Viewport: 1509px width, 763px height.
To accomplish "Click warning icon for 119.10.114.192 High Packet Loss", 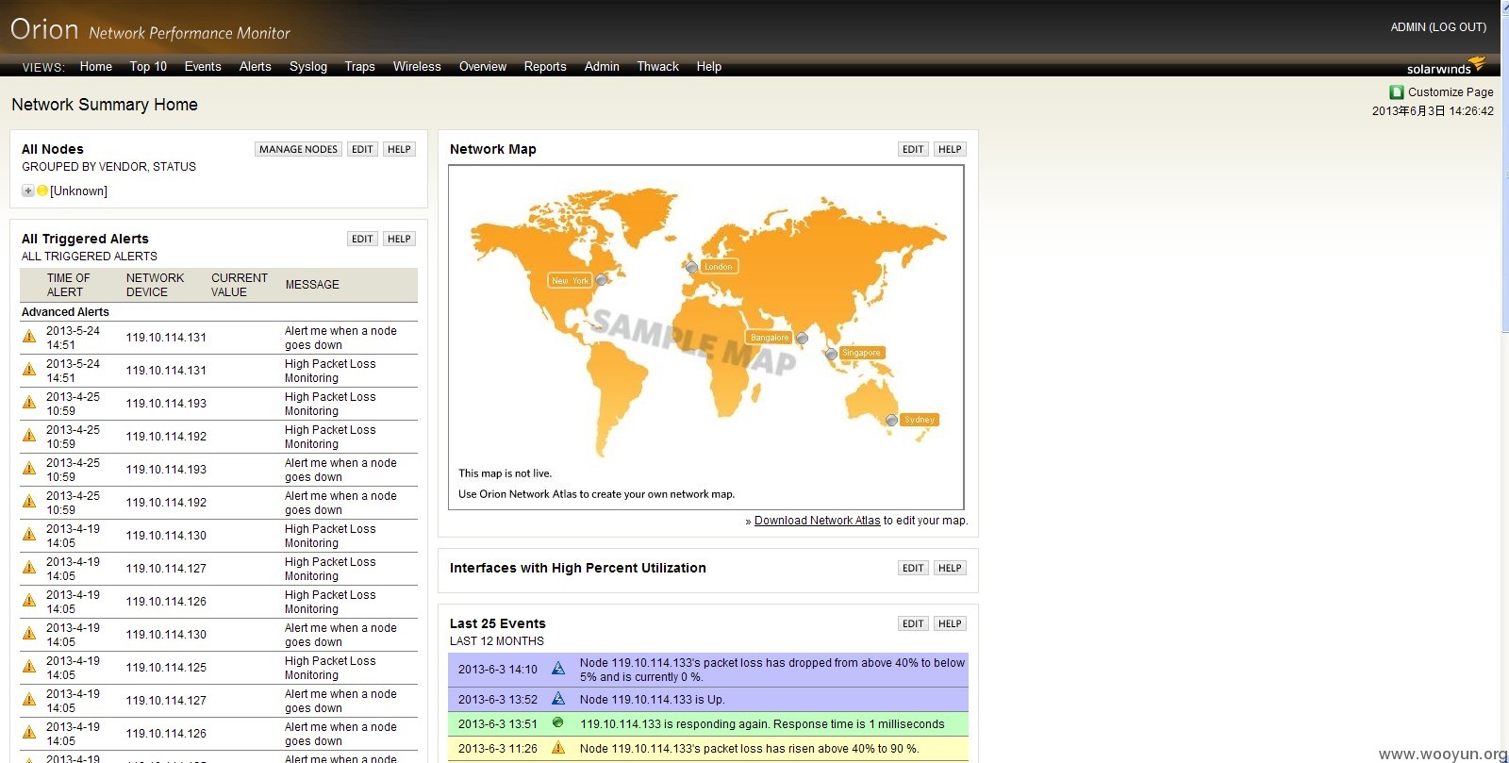I will [x=29, y=436].
